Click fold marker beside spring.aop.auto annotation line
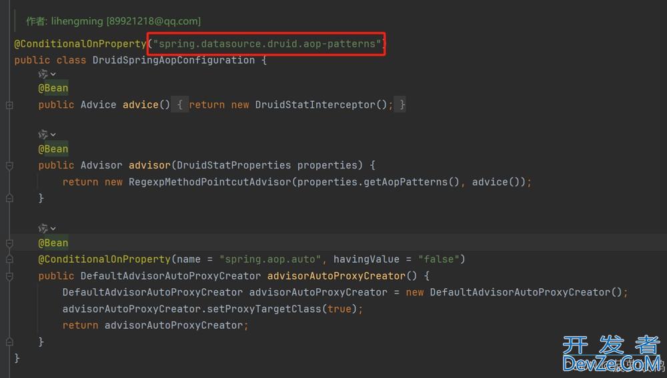This screenshot has width=667, height=378. point(9,260)
